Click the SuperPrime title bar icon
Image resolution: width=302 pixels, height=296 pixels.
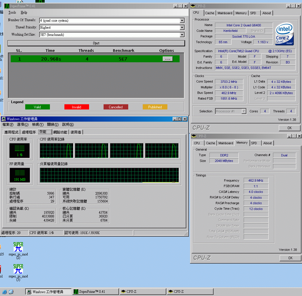point(7,6)
